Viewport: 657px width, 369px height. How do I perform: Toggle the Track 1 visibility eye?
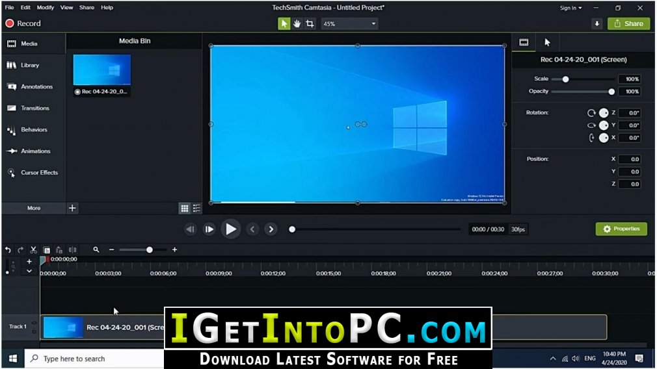click(34, 323)
